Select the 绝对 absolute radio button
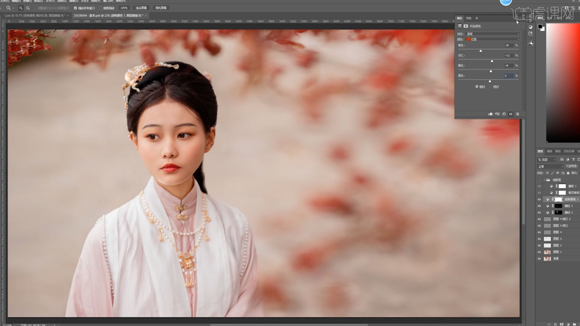This screenshot has height=326, width=580. pos(491,87)
